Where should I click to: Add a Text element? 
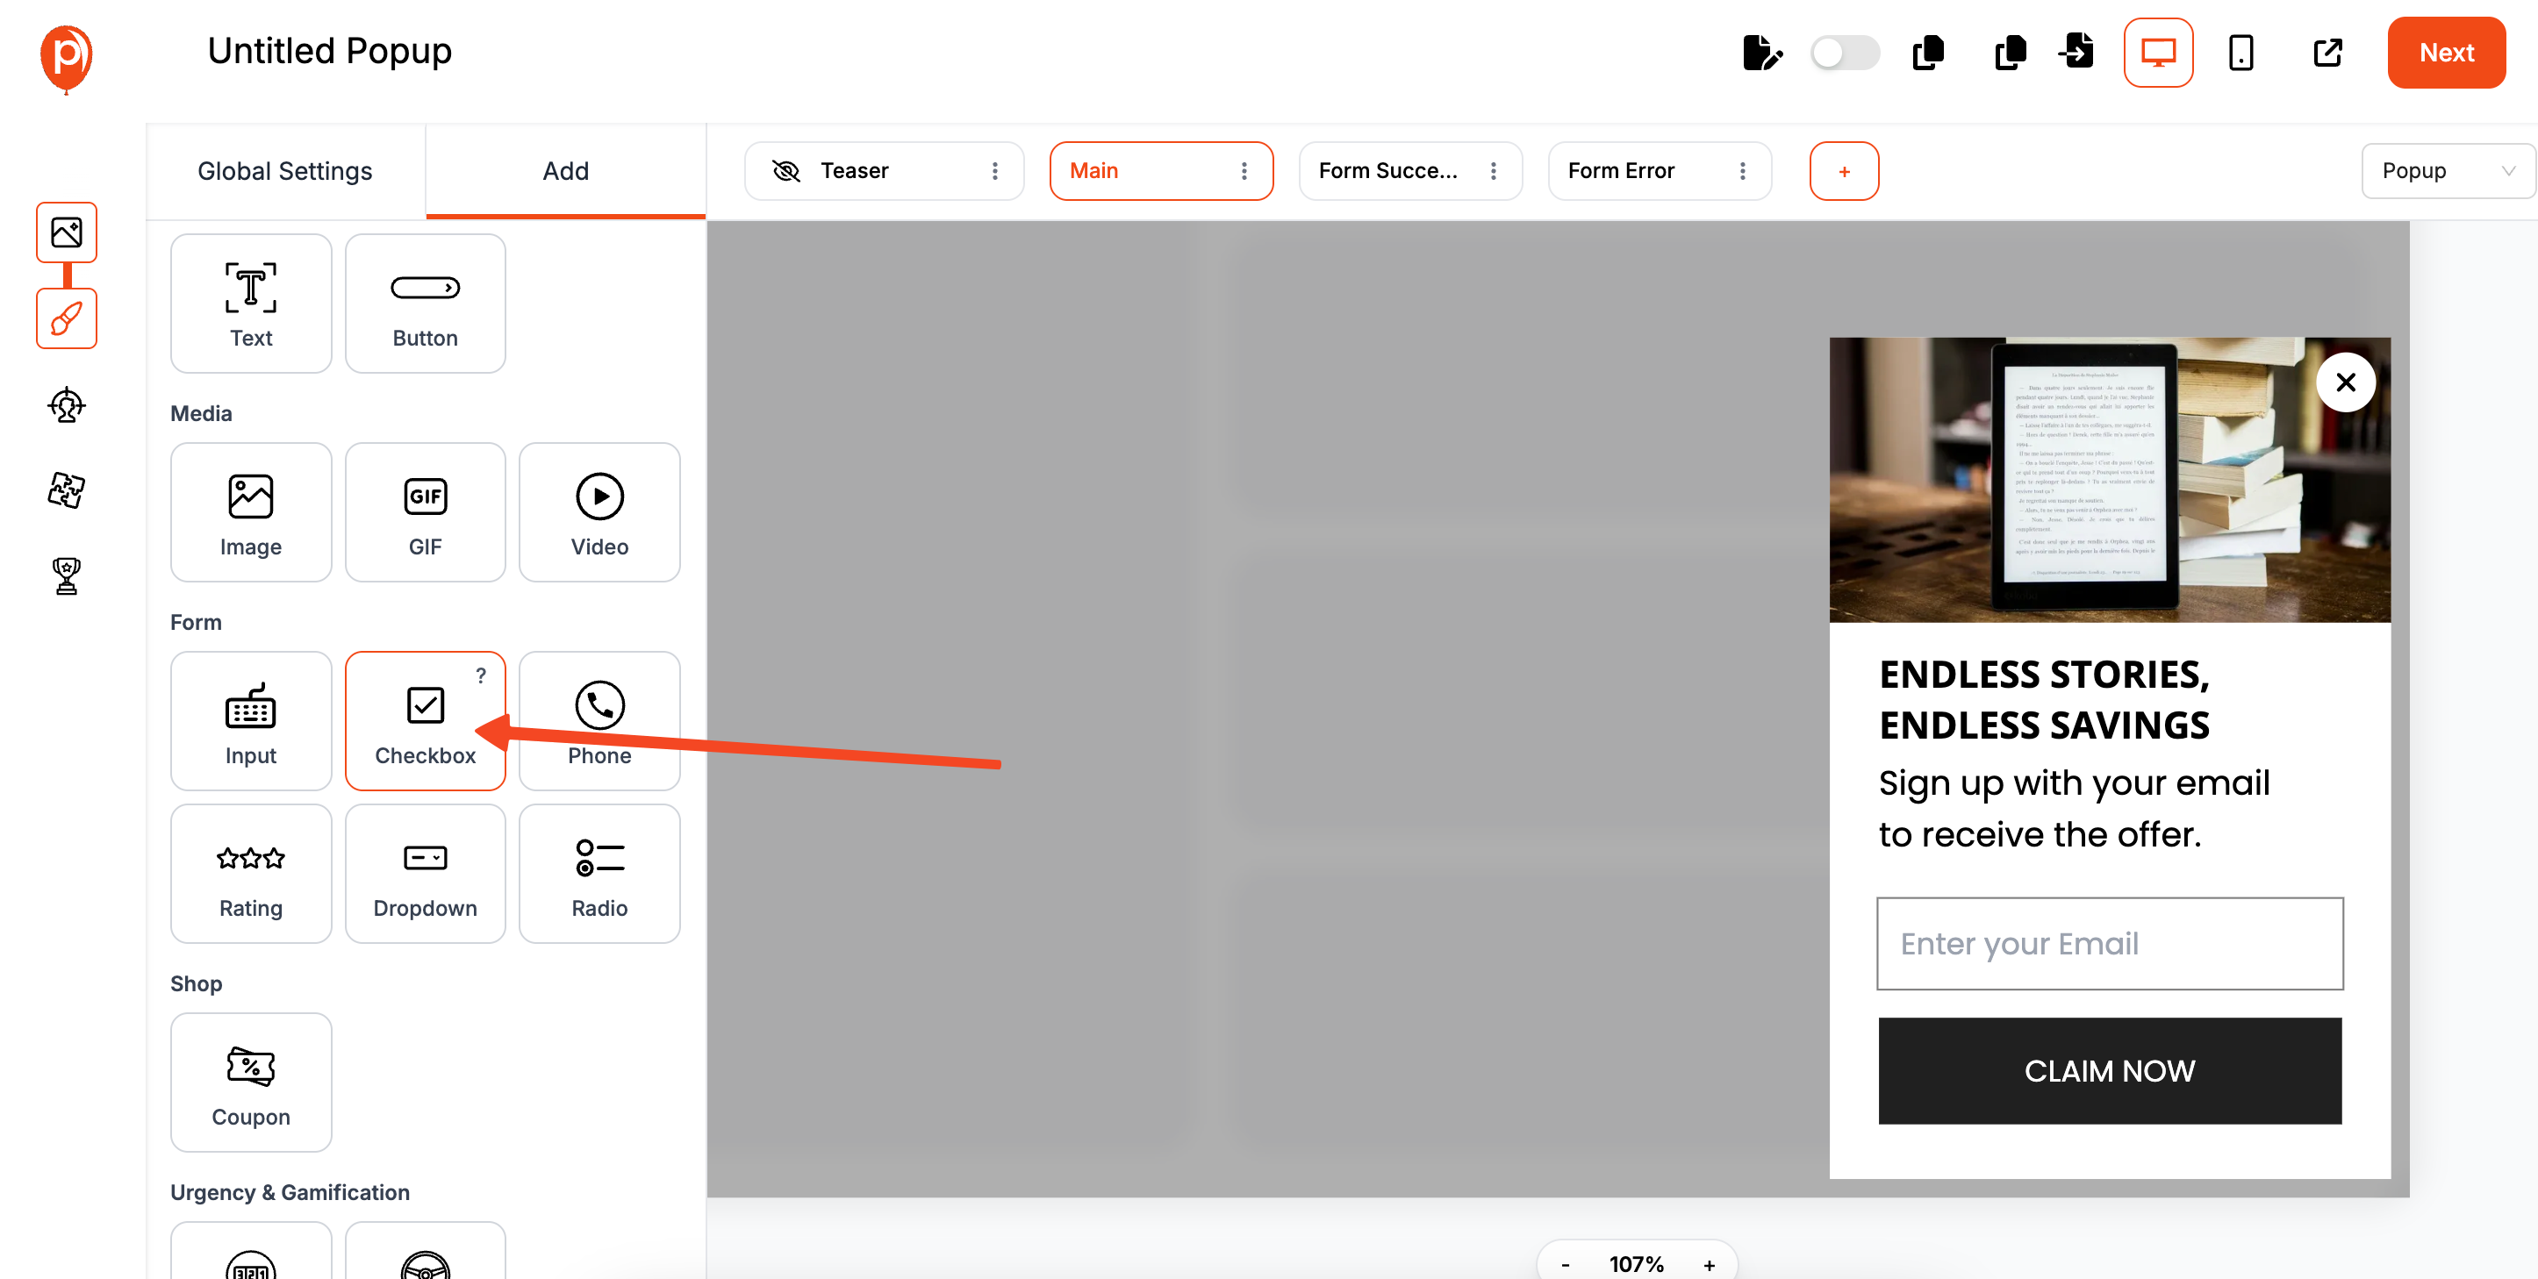point(250,304)
